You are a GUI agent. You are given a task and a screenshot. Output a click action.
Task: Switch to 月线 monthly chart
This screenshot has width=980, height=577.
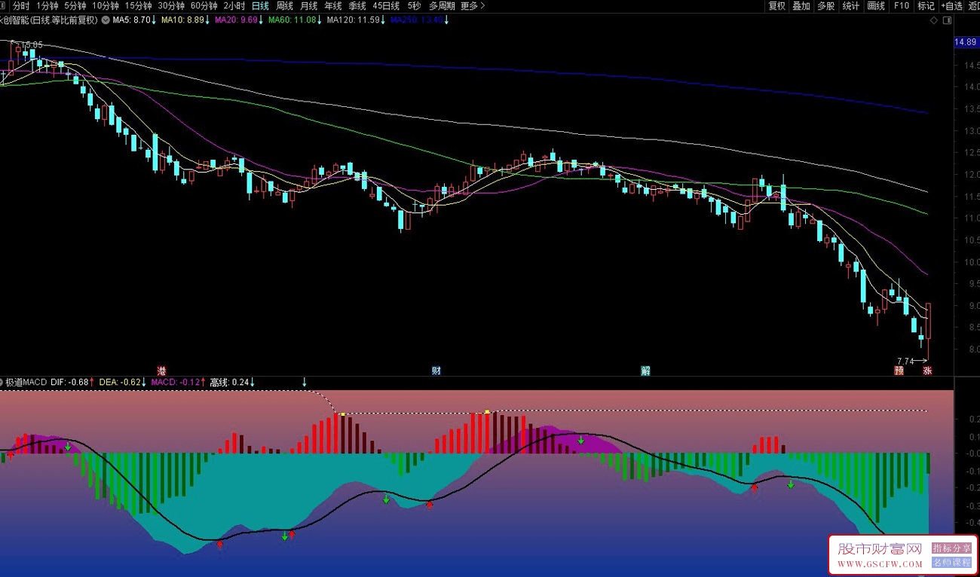309,5
